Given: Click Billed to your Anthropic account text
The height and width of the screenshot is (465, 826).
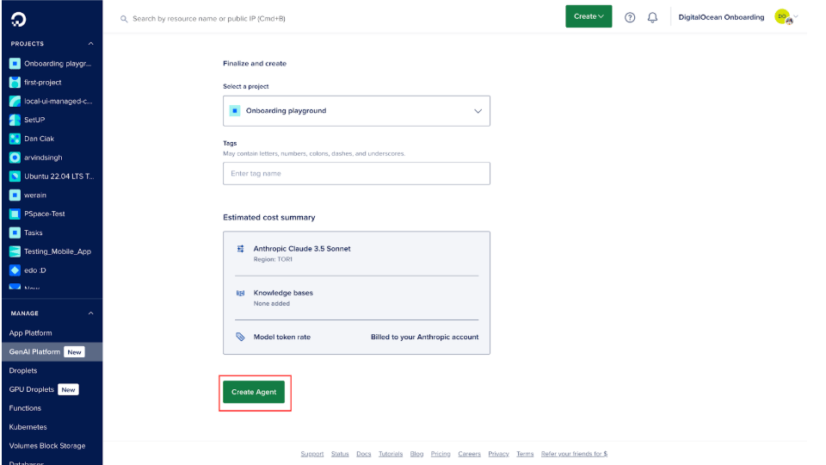Looking at the screenshot, I should (x=424, y=337).
